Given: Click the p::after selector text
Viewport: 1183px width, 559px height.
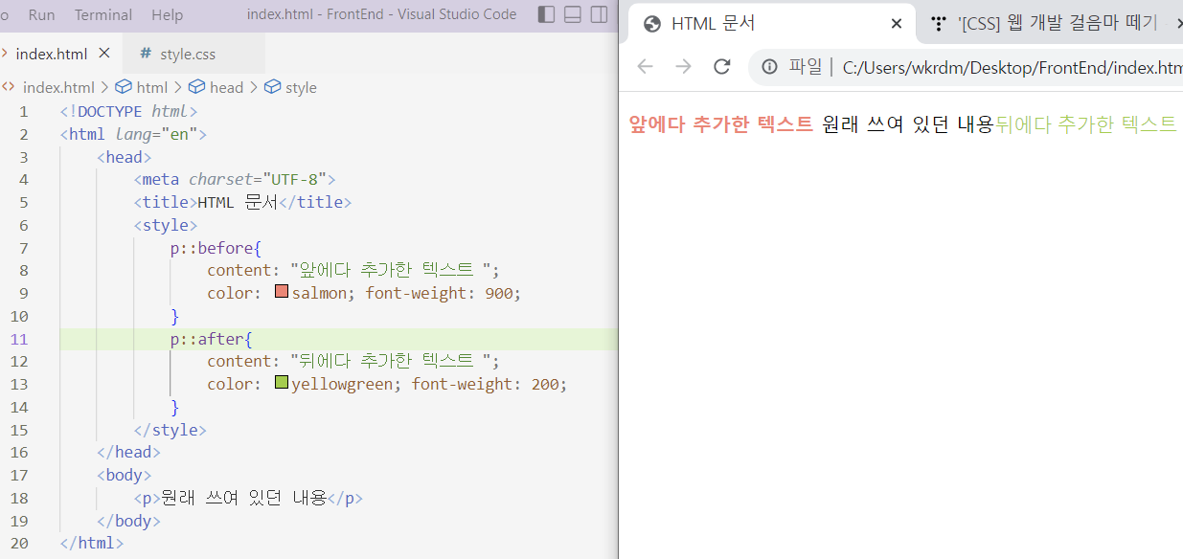Looking at the screenshot, I should click(x=205, y=339).
